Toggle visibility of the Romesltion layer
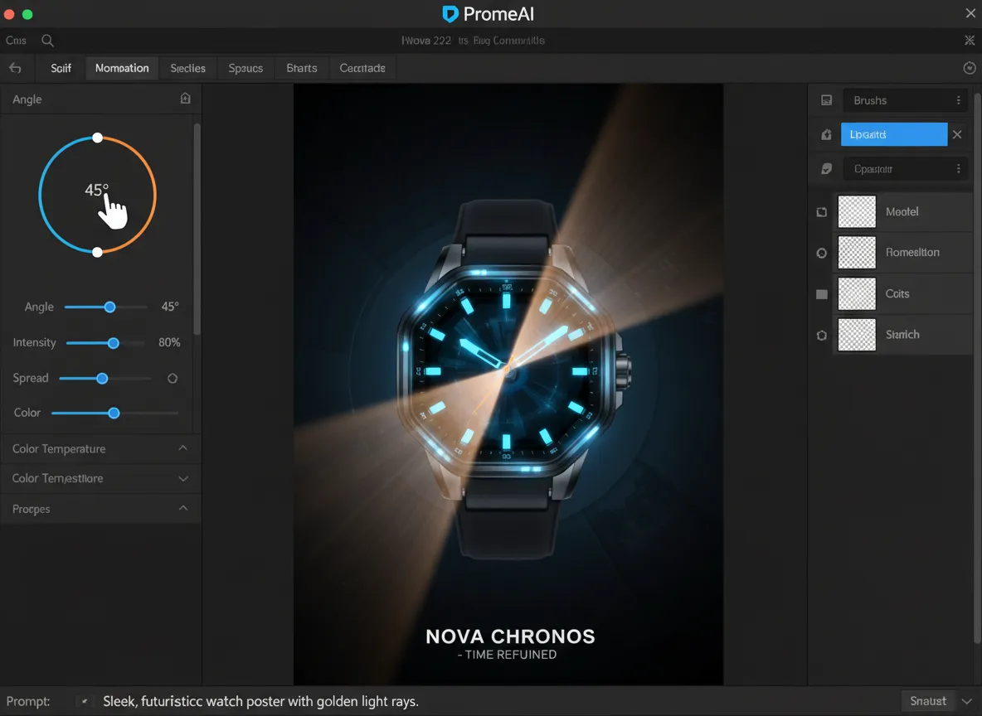 822,253
